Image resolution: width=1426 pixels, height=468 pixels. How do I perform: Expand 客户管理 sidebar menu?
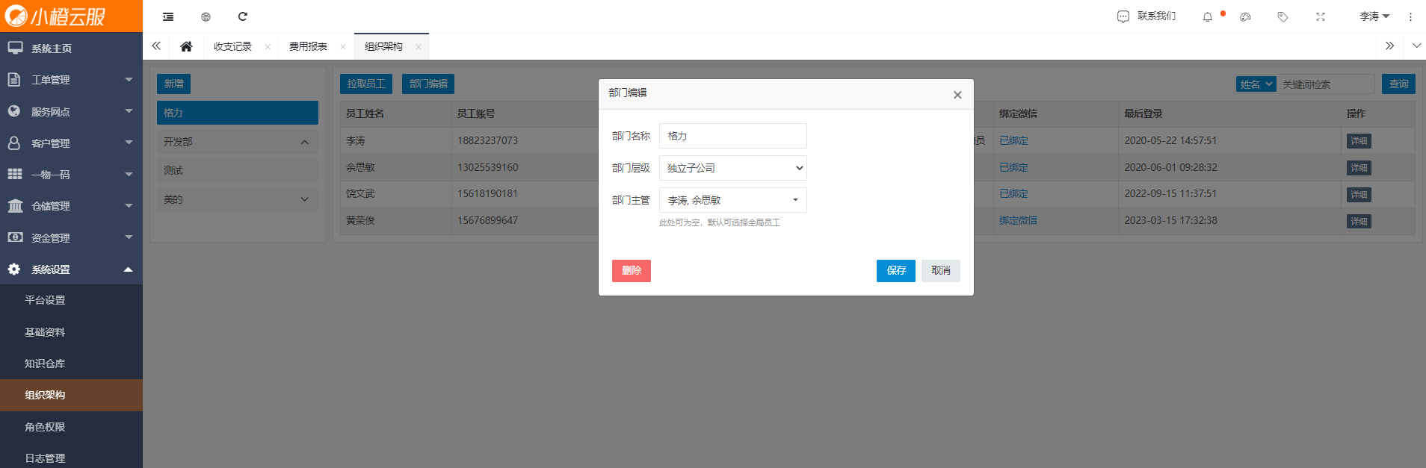(x=71, y=143)
